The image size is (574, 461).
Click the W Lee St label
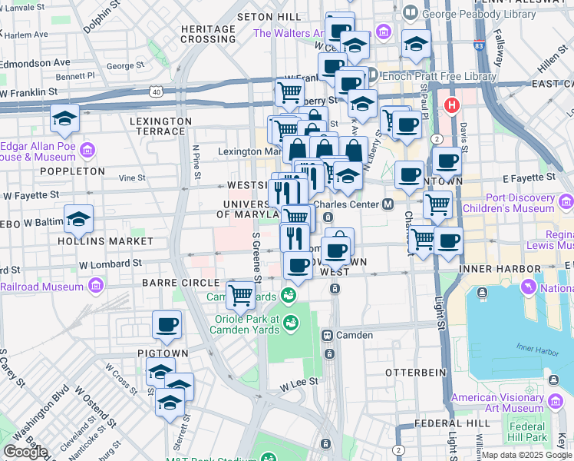[x=299, y=384]
